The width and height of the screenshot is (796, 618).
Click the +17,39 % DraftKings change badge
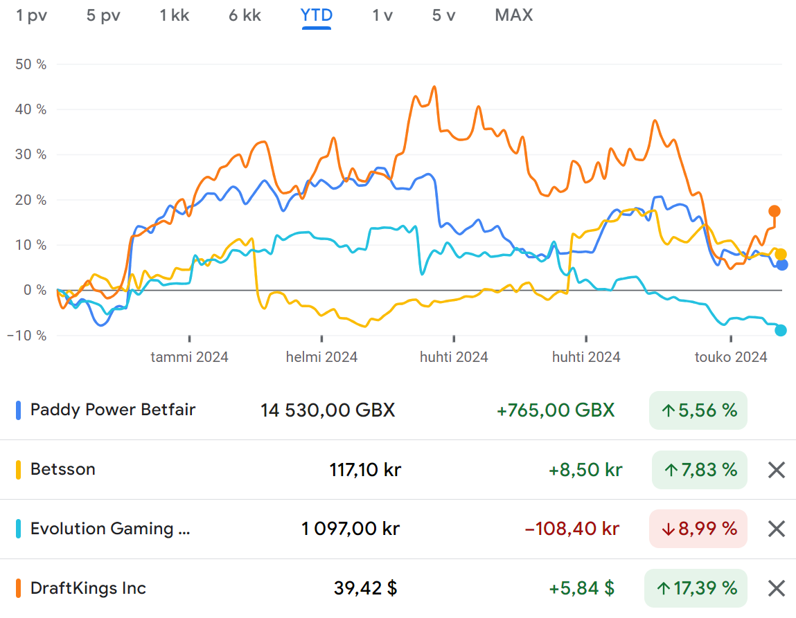[x=696, y=588]
